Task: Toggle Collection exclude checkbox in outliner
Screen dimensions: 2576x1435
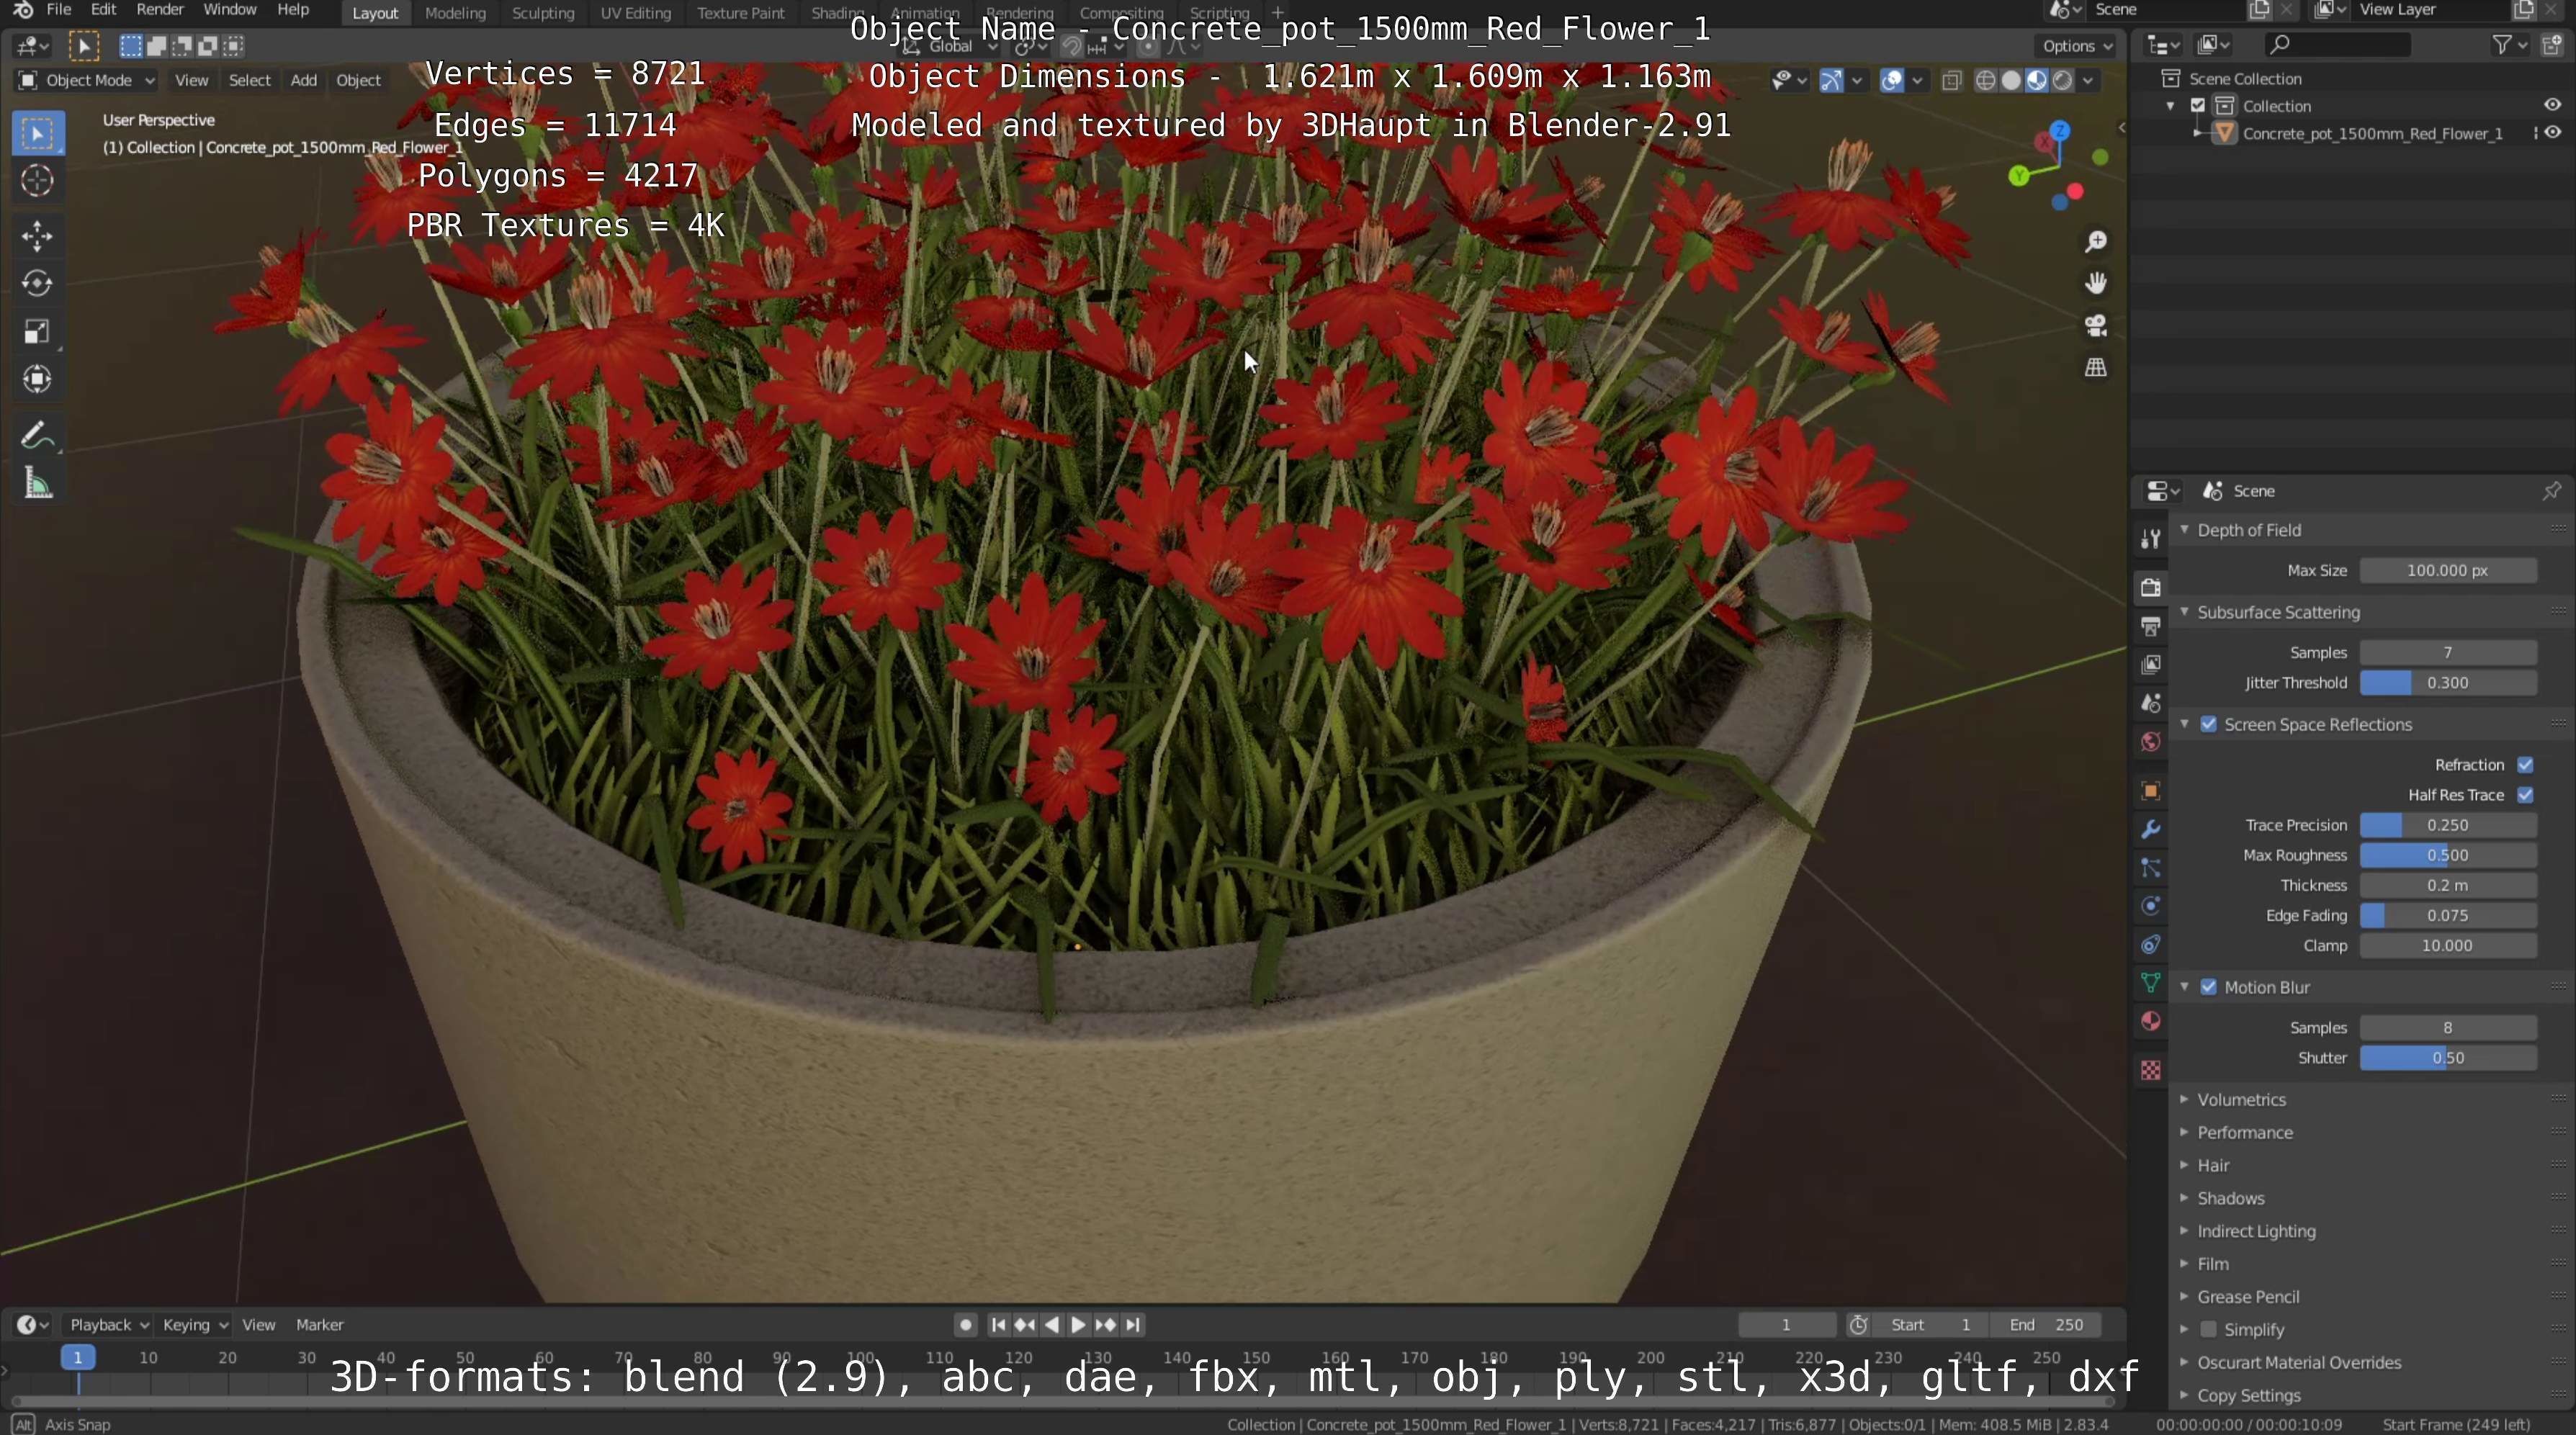Action: coord(2198,106)
